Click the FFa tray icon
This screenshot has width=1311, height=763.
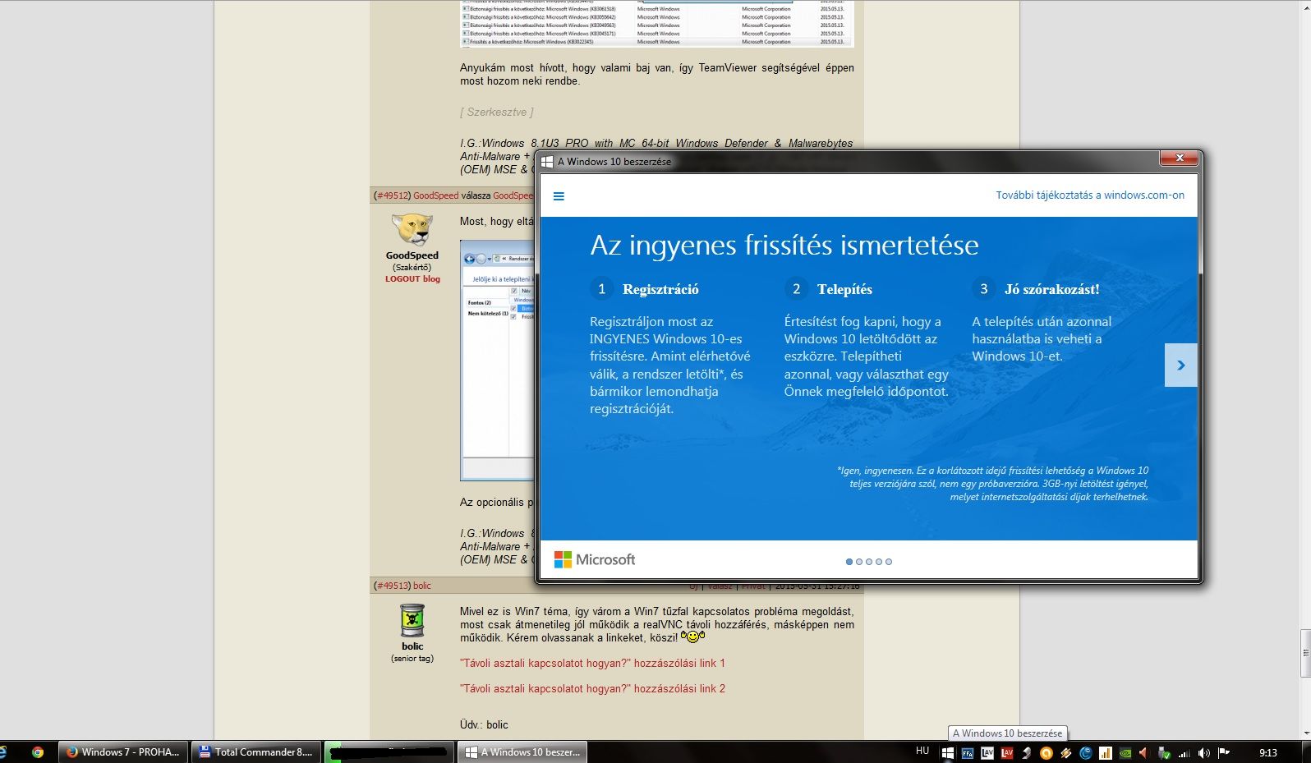967,752
